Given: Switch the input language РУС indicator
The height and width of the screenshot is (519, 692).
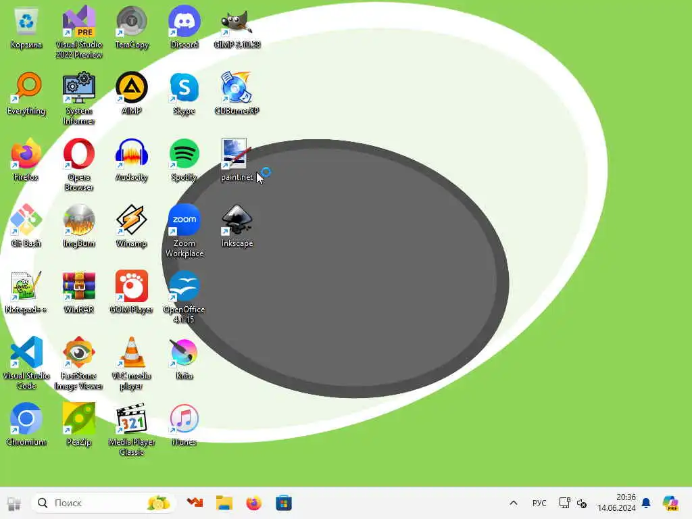Looking at the screenshot, I should click(x=539, y=503).
